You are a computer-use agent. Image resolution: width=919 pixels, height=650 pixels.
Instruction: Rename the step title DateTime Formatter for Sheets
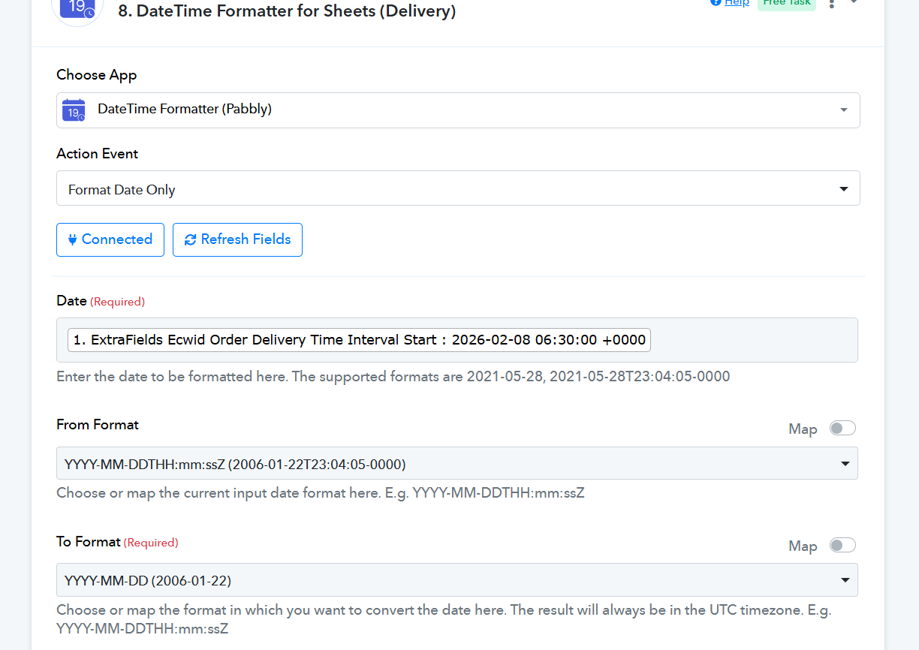pyautogui.click(x=287, y=11)
